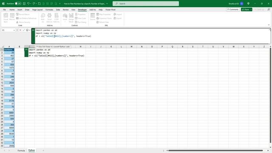
Task: Switch to the Review ribbon tab
Action: (x=65, y=10)
